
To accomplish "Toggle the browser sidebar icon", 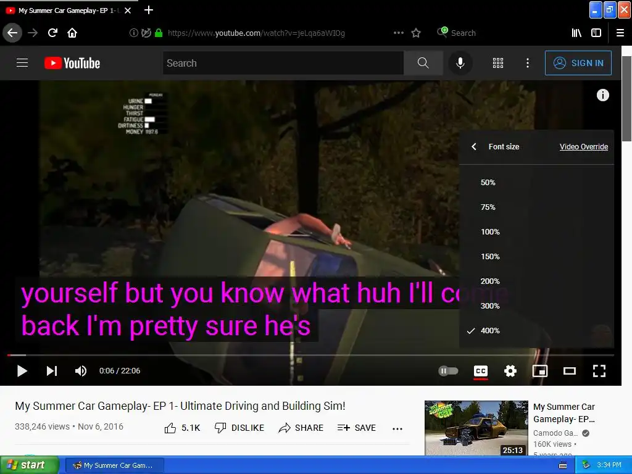I will 596,33.
